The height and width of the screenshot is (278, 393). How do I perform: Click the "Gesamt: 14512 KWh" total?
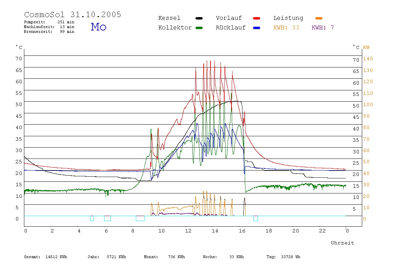(x=46, y=257)
